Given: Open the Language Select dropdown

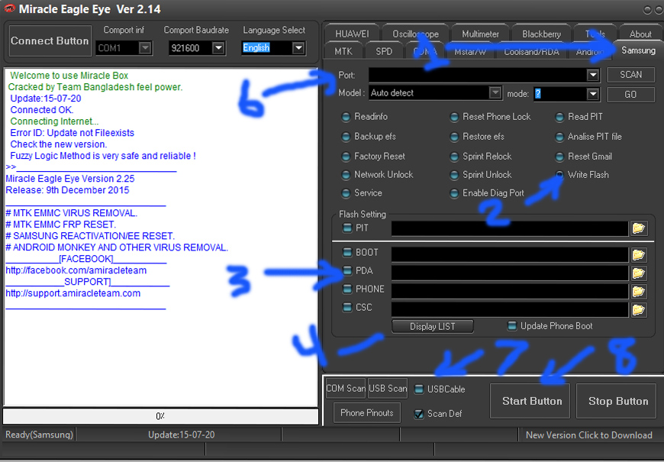Looking at the screenshot, I should pyautogui.click(x=298, y=48).
